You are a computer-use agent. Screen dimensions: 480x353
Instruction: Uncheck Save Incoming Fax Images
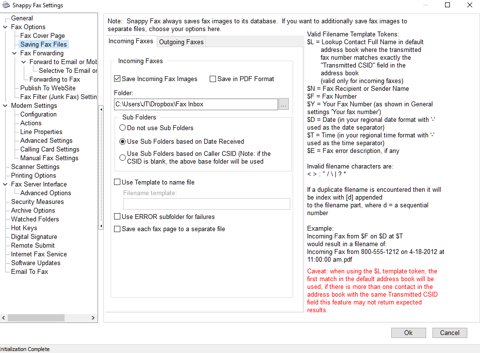pos(117,79)
